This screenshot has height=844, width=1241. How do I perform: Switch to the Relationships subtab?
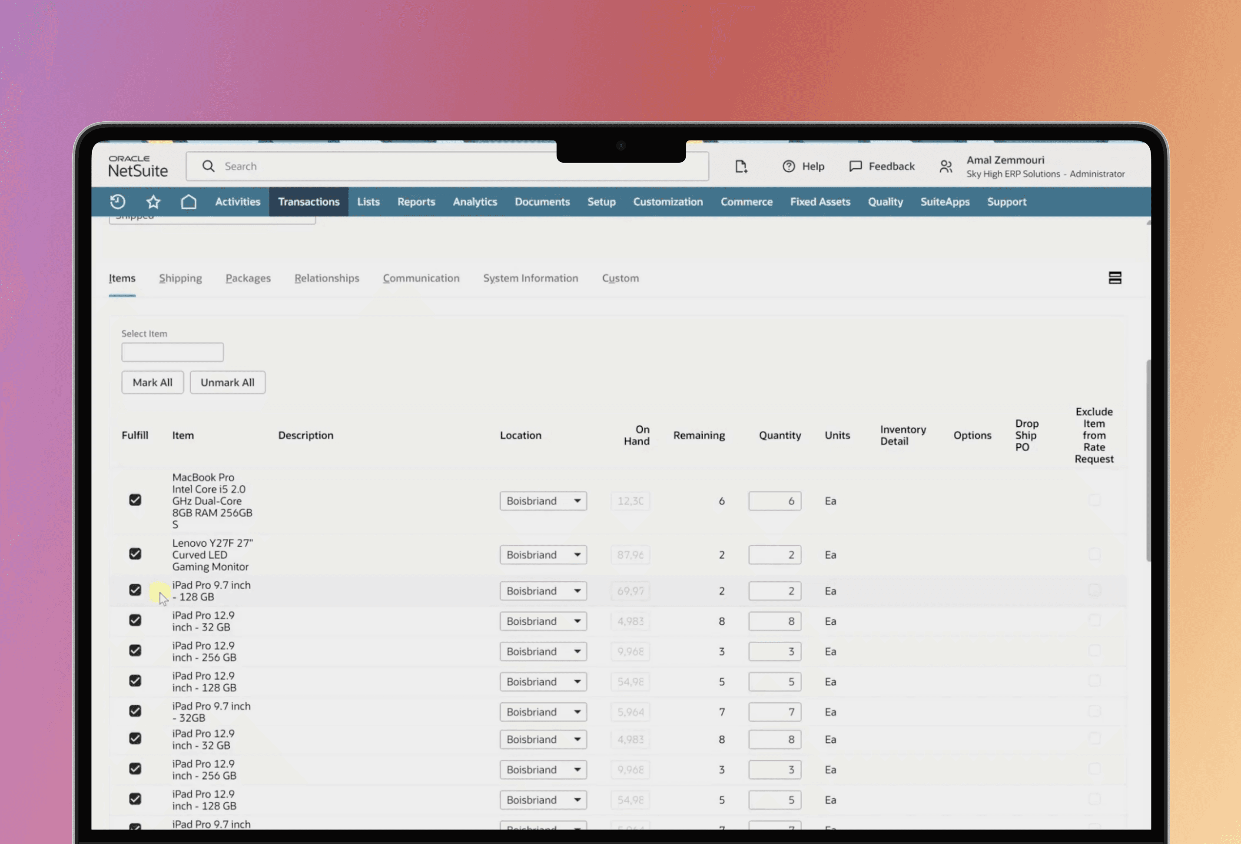tap(327, 278)
